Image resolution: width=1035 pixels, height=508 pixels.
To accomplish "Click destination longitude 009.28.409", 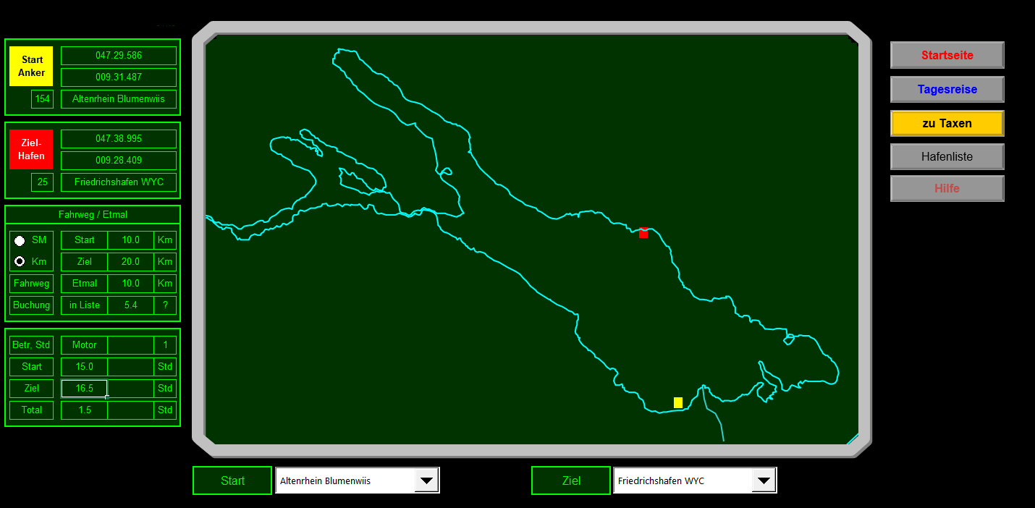I will point(119,160).
